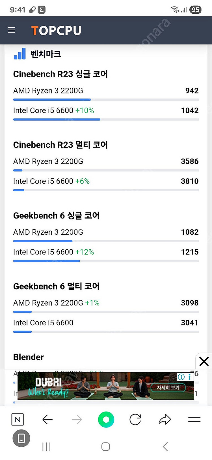Tap the green circle search button
Image resolution: width=212 pixels, height=460 pixels.
click(x=106, y=420)
